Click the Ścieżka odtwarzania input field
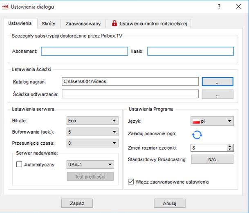249x213 pixels. coord(130,94)
